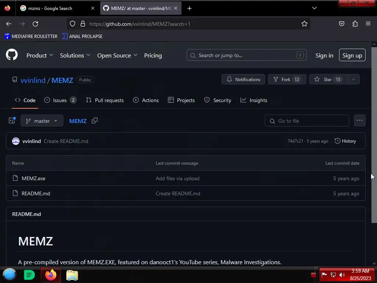Image resolution: width=377 pixels, height=283 pixels.
Task: Open the more options ellipsis button
Action: pos(359,120)
